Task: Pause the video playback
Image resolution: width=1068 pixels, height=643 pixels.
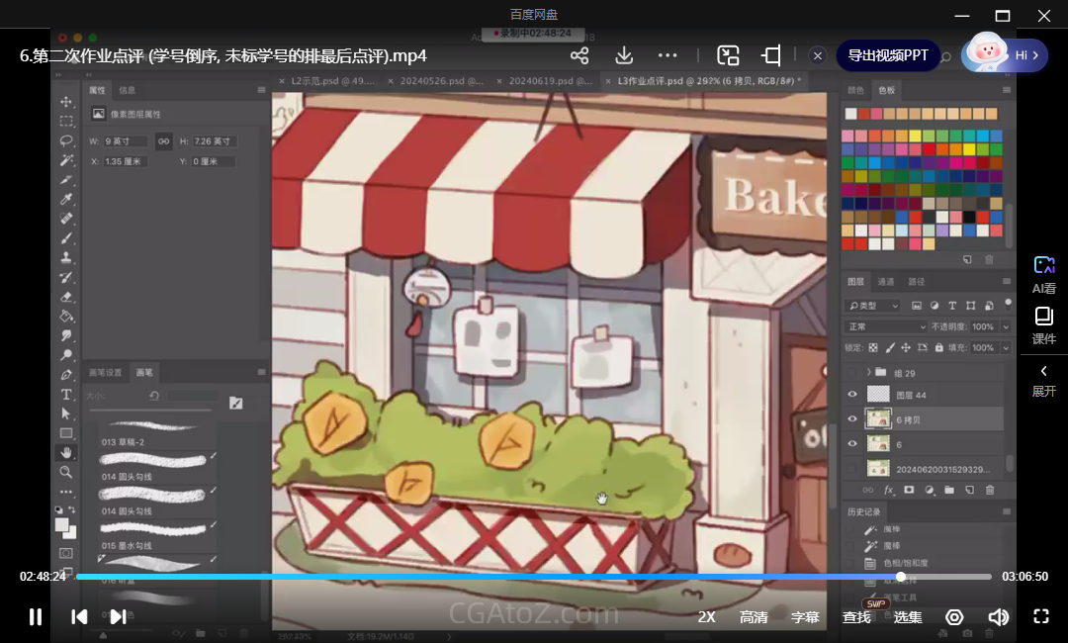Action: [36, 617]
